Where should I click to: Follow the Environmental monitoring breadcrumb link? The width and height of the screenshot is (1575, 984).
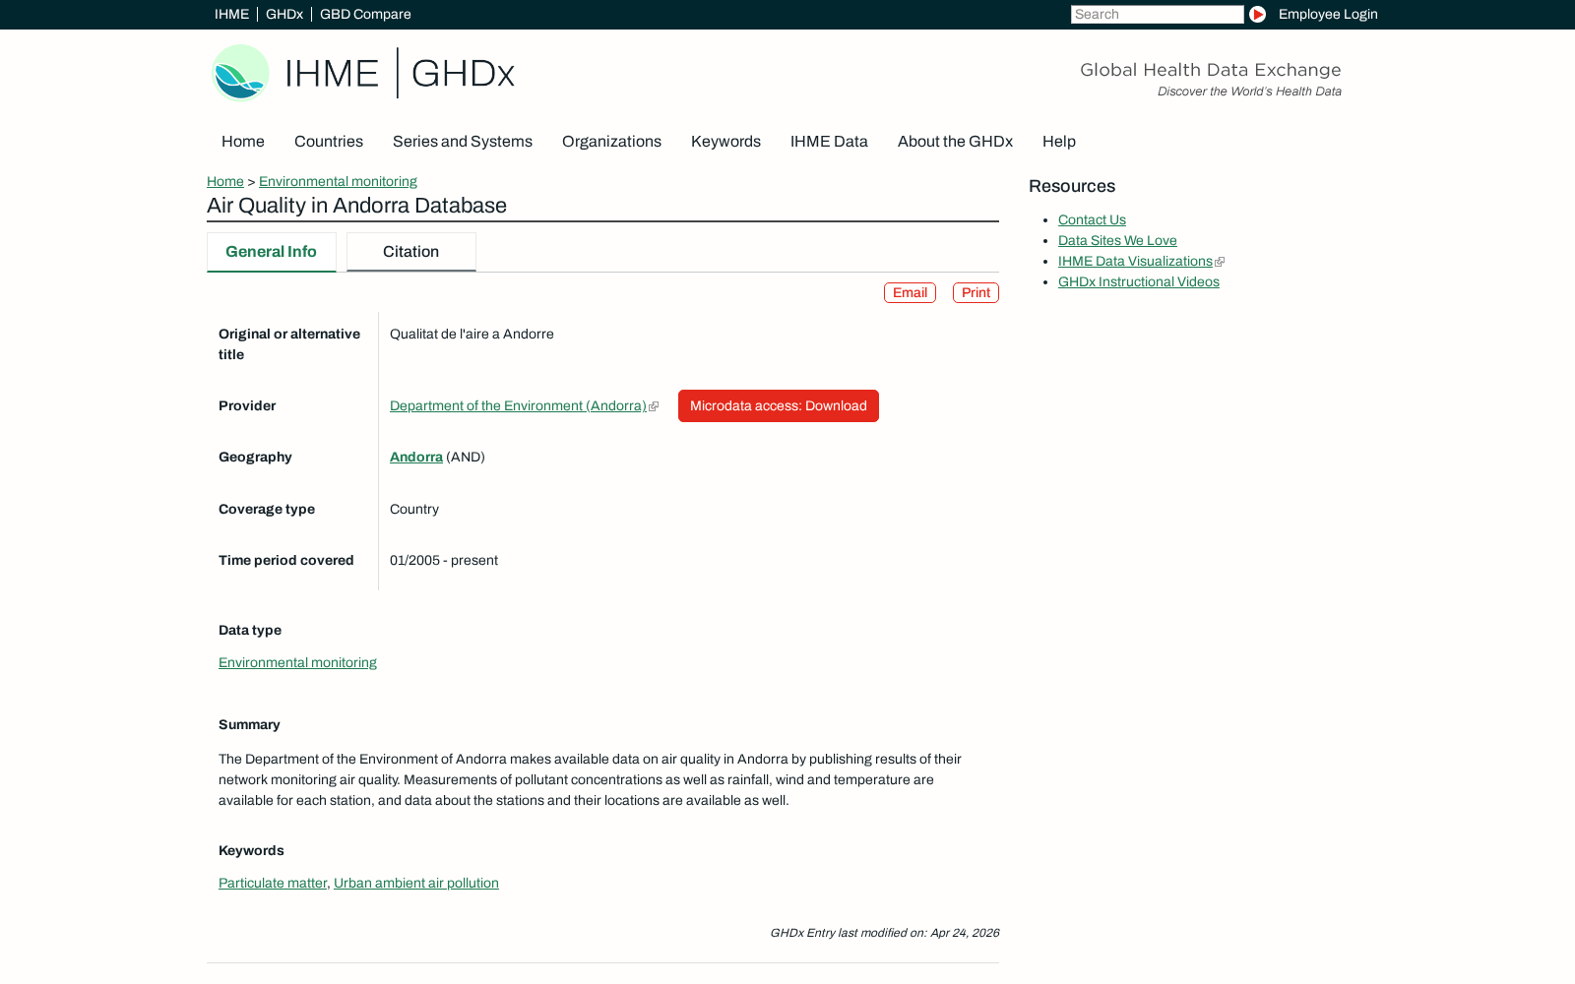coord(338,182)
